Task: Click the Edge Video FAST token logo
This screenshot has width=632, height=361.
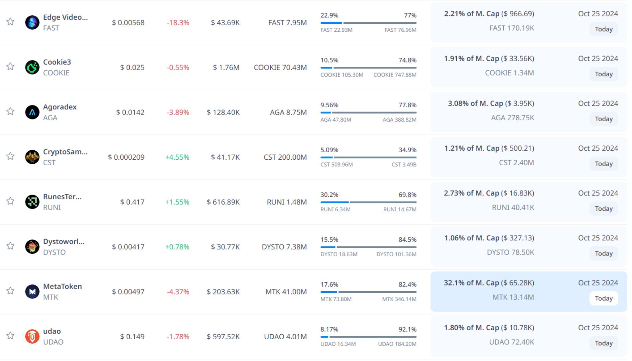Action: [32, 22]
